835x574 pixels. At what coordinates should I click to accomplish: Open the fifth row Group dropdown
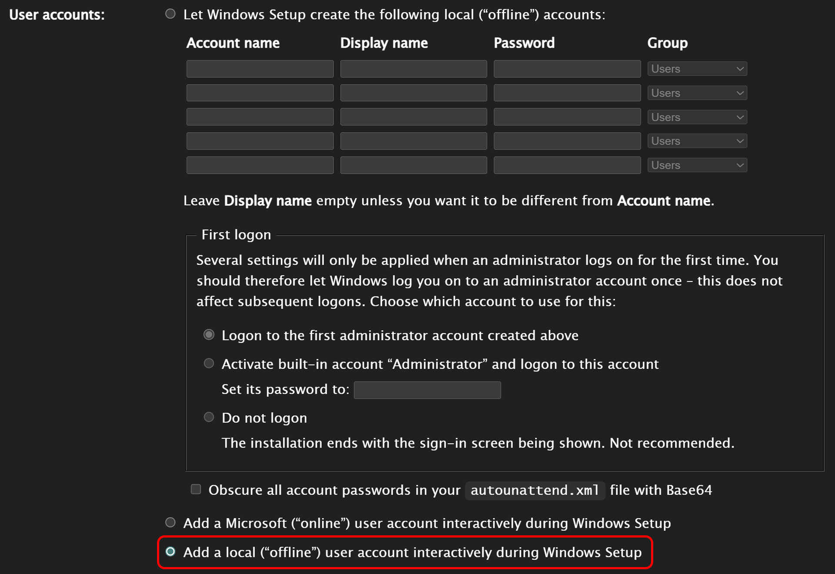pos(697,165)
